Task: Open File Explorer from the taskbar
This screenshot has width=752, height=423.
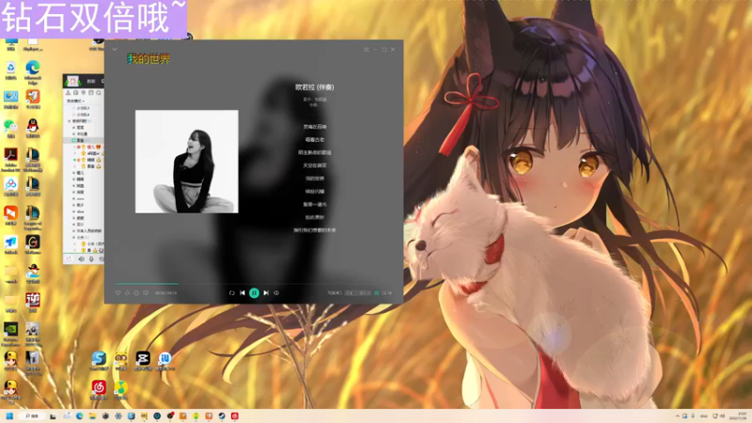Action: coord(92,415)
